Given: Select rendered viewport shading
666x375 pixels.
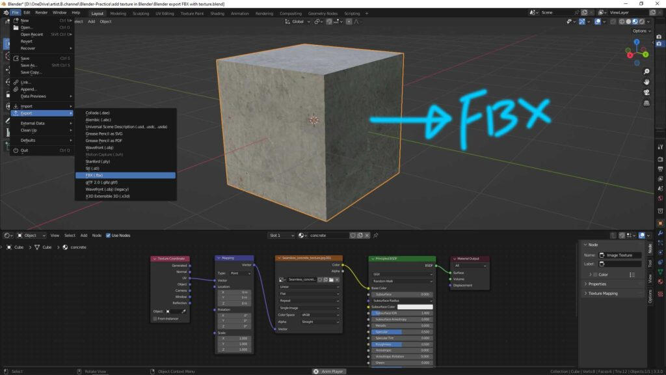Looking at the screenshot, I should (642, 21).
